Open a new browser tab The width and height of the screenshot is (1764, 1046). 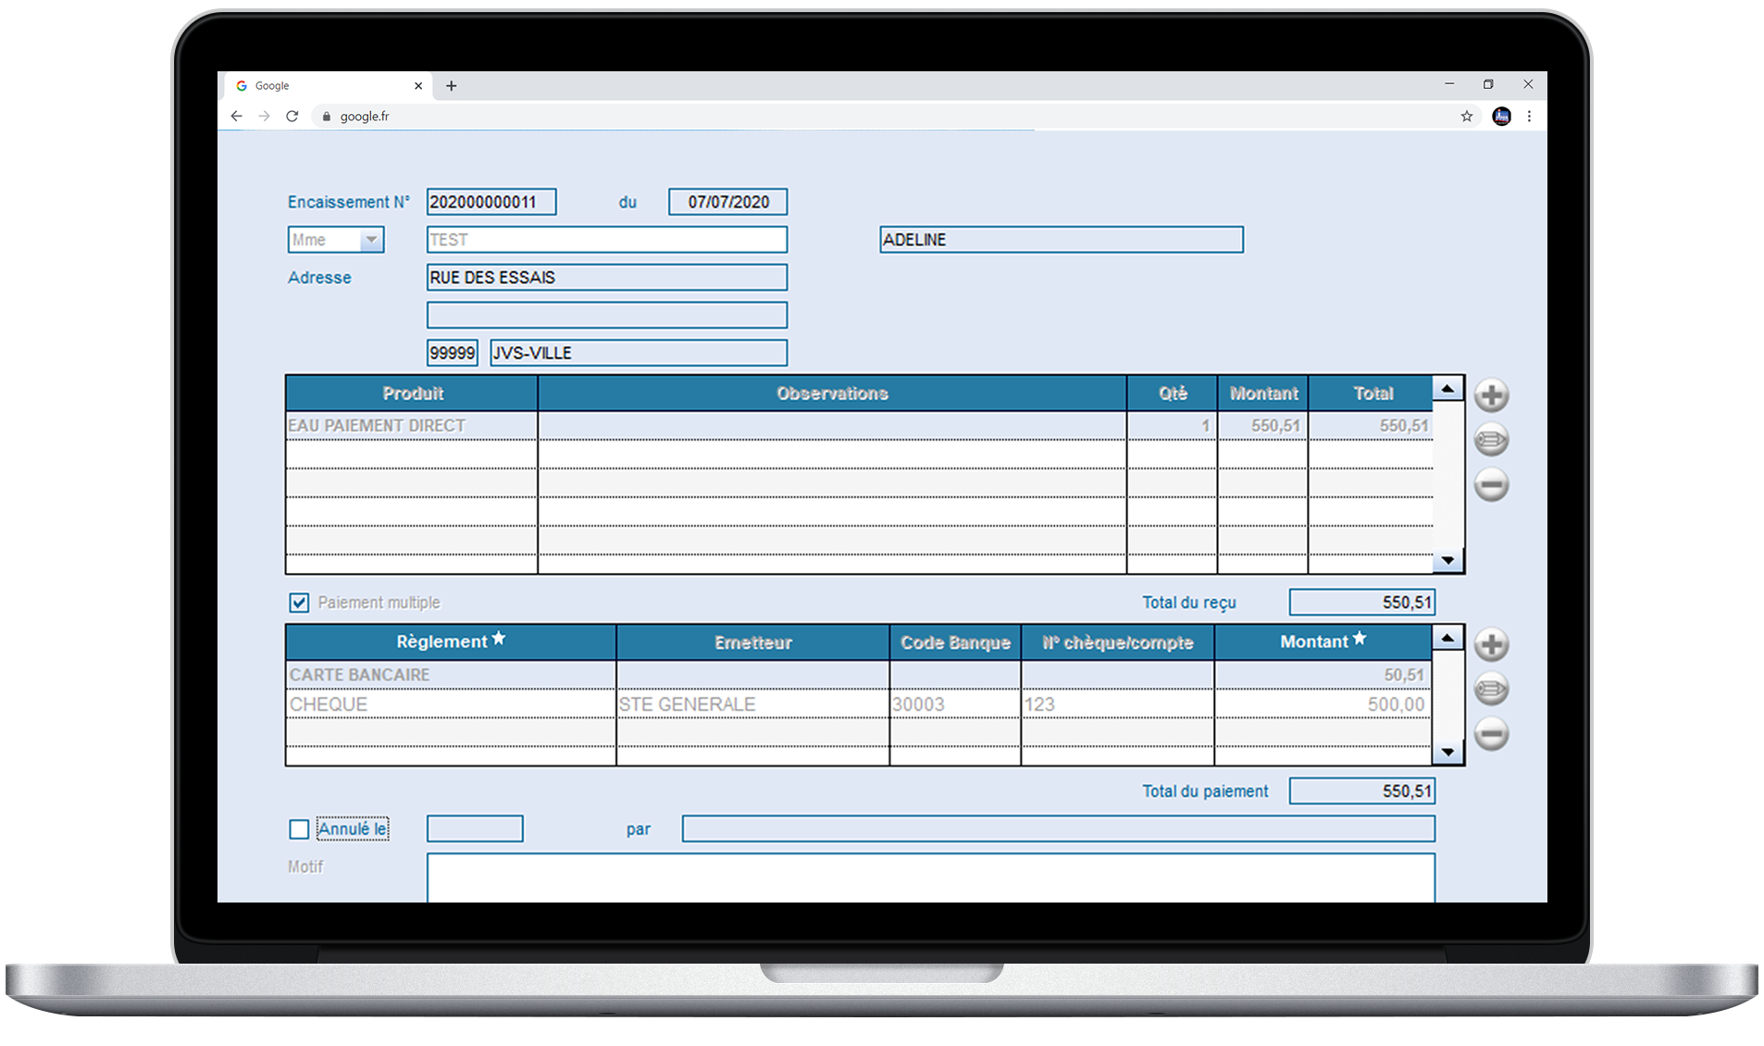point(452,85)
